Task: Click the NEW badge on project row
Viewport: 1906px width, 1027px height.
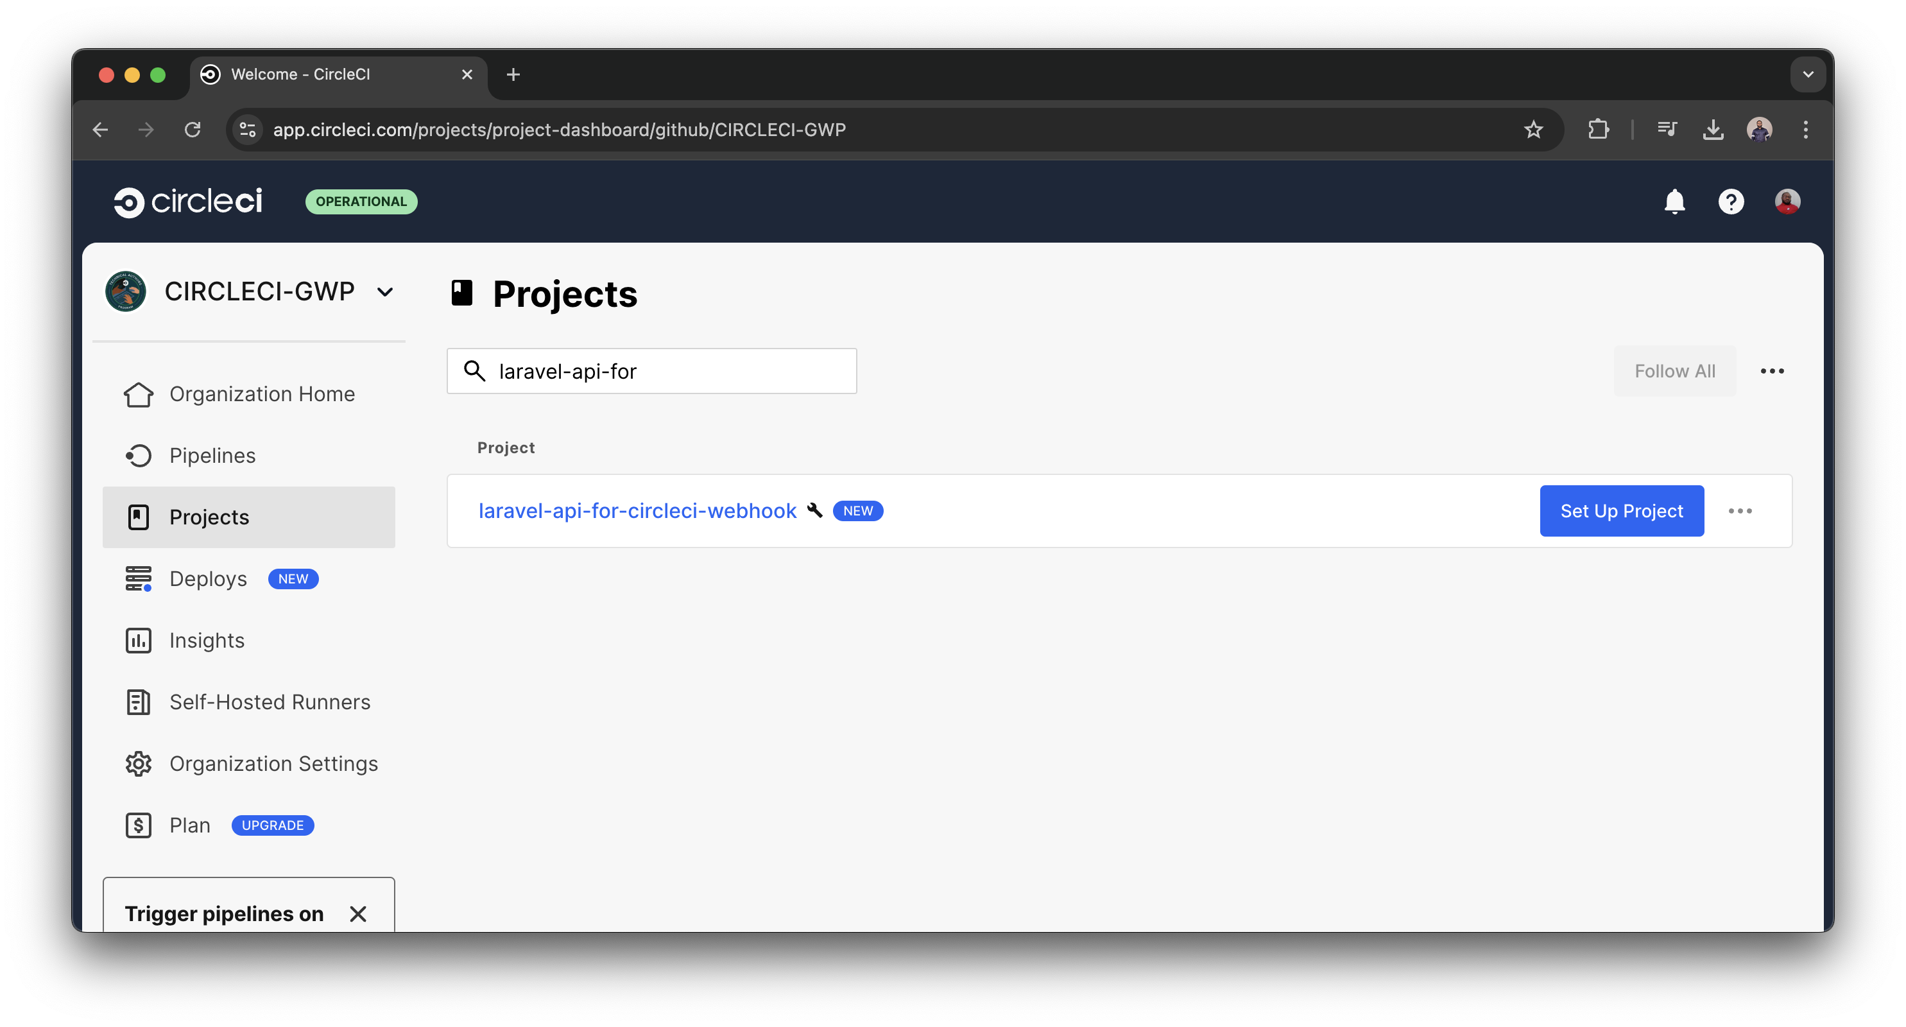Action: [857, 510]
